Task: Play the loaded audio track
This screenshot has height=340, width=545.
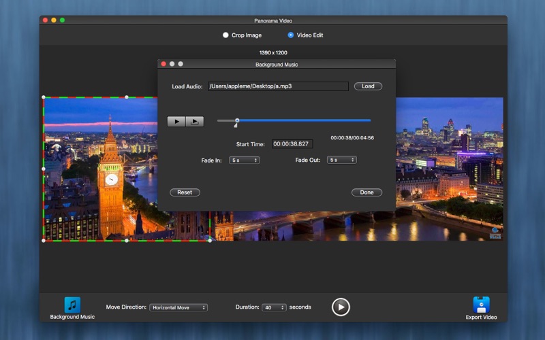Action: tap(176, 122)
